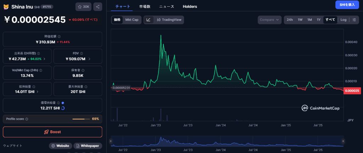This screenshot has height=153, width=363.
Task: Open the Whitepaper link
Action: (x=88, y=146)
